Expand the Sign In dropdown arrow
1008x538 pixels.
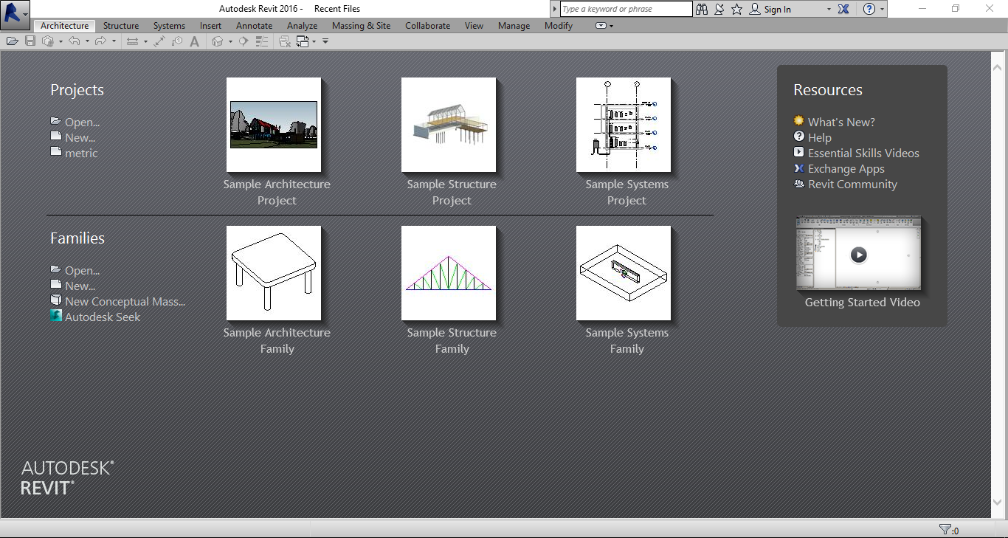coord(829,10)
